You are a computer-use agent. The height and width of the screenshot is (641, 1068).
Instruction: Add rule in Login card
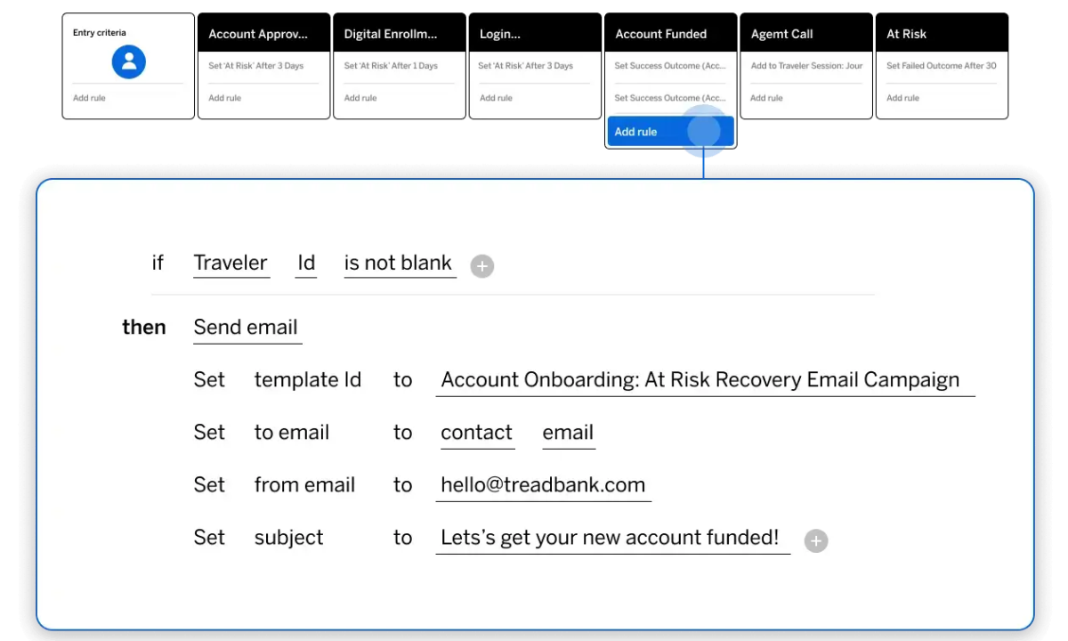[x=496, y=98]
